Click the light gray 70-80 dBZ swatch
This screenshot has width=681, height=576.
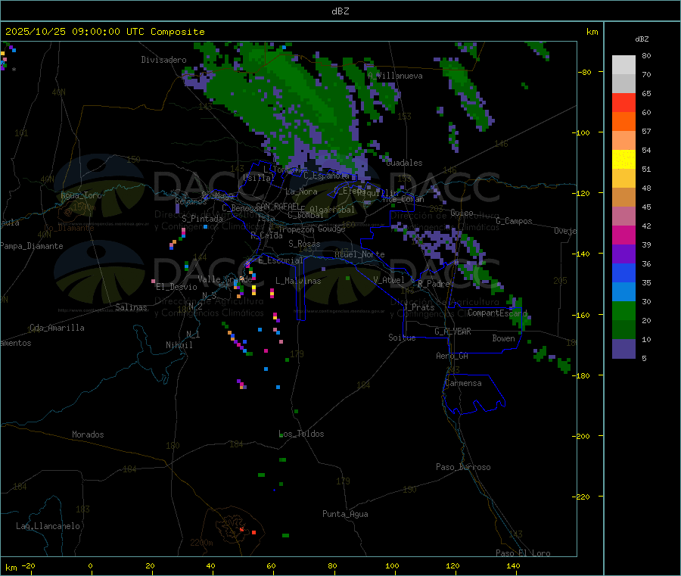pos(623,65)
